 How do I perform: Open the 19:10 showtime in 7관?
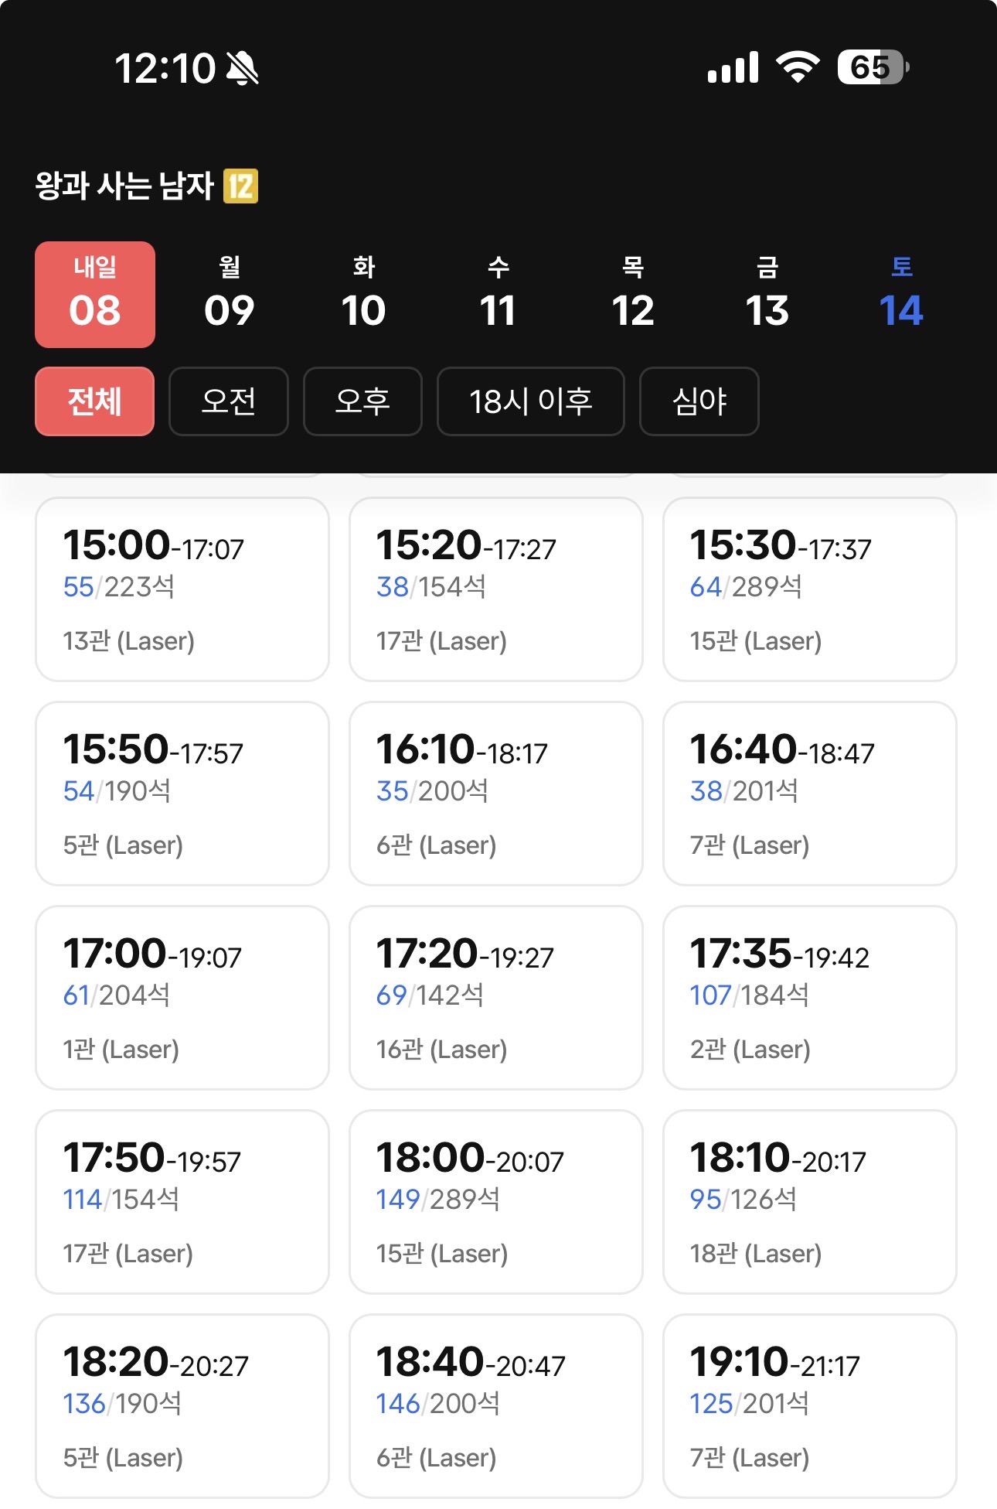pos(810,1406)
